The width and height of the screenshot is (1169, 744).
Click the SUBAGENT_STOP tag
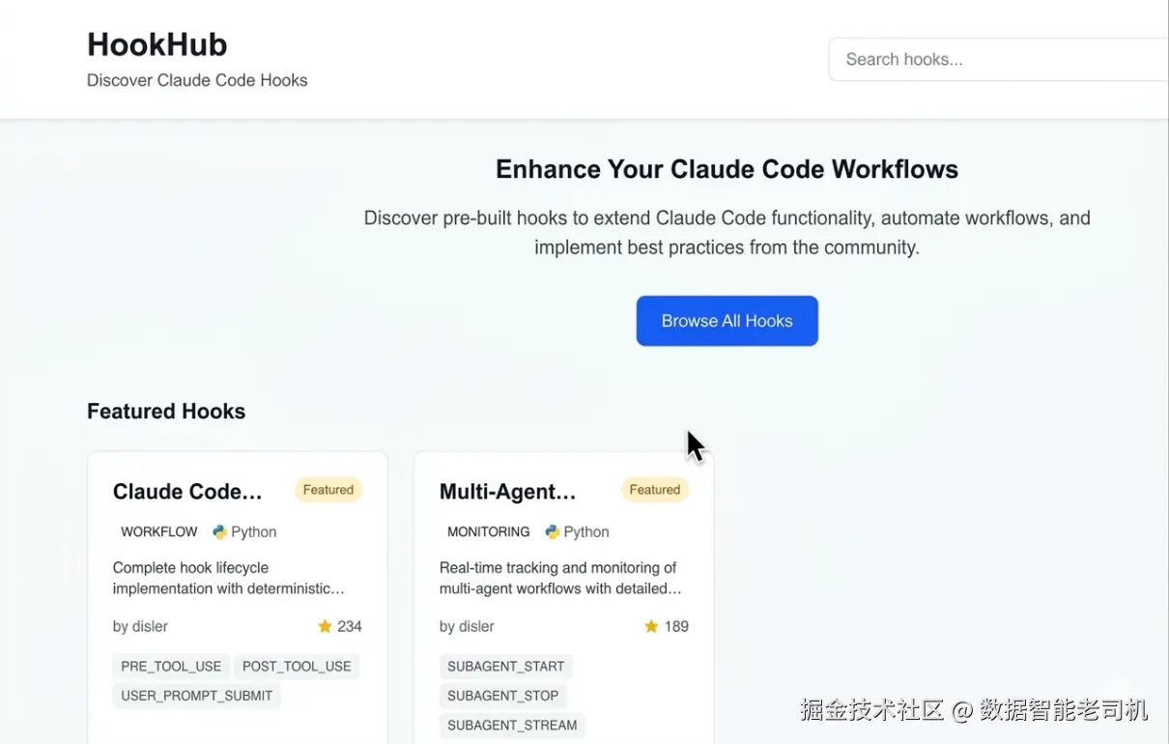pyautogui.click(x=503, y=696)
